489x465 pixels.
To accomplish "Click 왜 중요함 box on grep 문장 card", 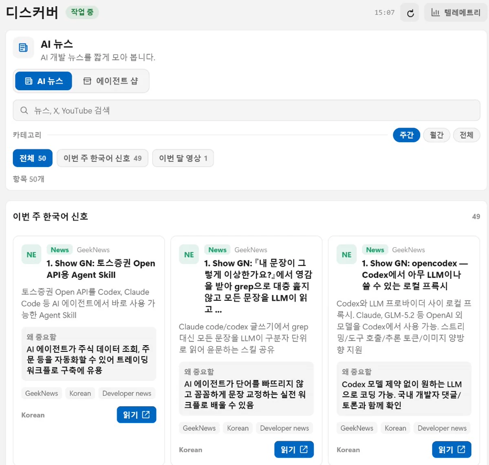I will [x=247, y=389].
